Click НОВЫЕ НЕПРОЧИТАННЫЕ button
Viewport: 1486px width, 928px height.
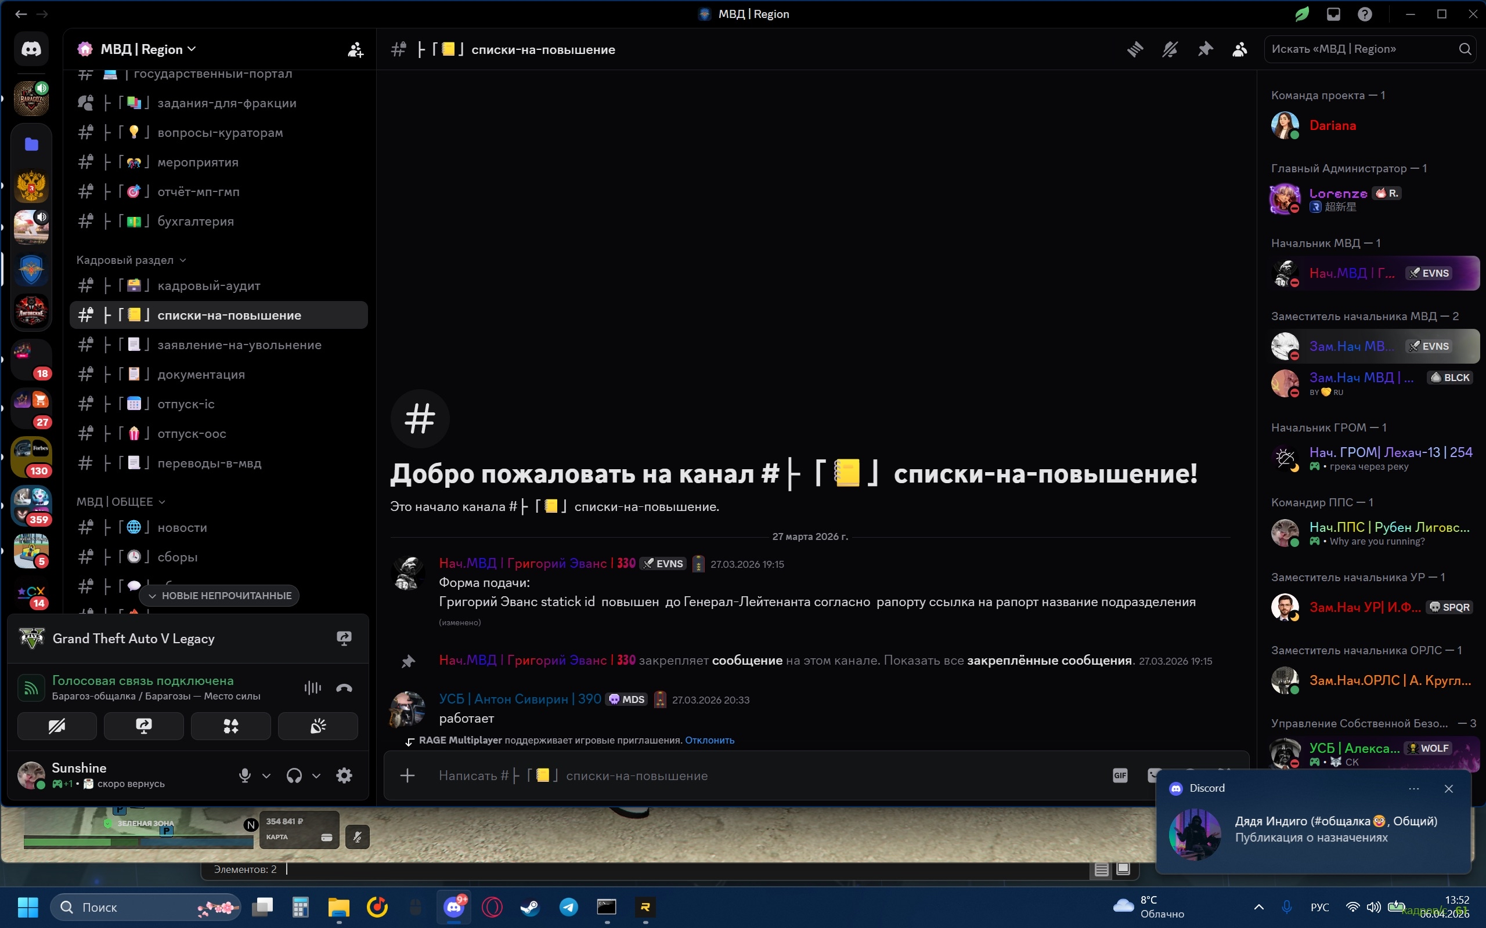click(219, 595)
